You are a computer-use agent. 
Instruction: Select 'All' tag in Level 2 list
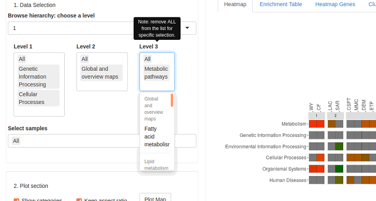85,59
